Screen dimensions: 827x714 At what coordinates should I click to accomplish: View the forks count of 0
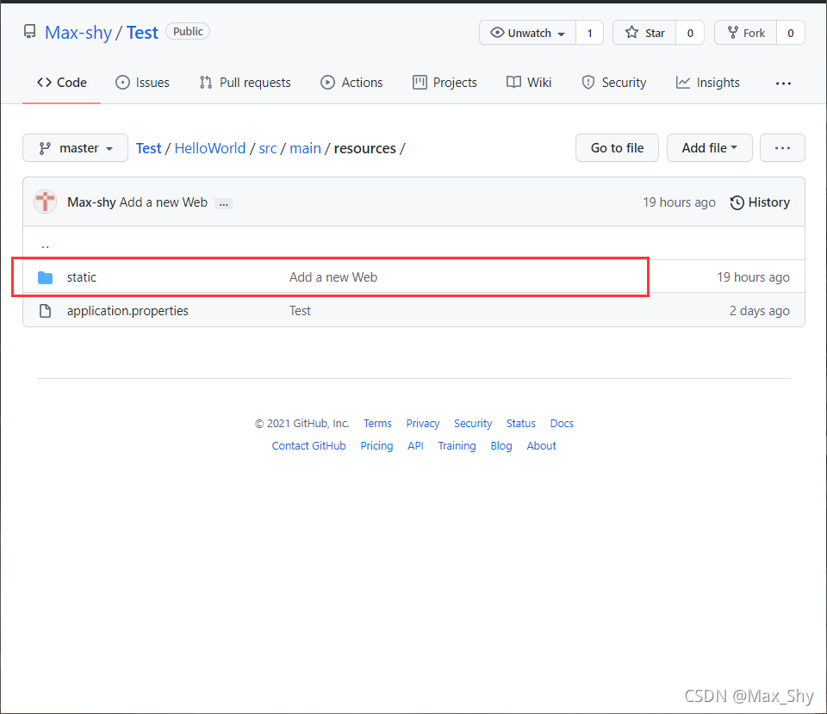pyautogui.click(x=791, y=33)
